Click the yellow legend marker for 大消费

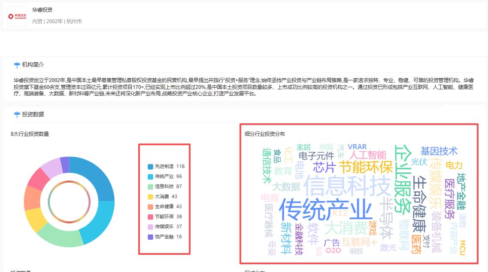150,197
